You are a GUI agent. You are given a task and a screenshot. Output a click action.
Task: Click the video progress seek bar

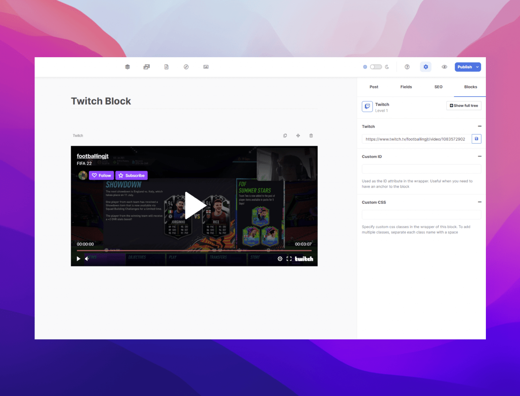tap(194, 251)
